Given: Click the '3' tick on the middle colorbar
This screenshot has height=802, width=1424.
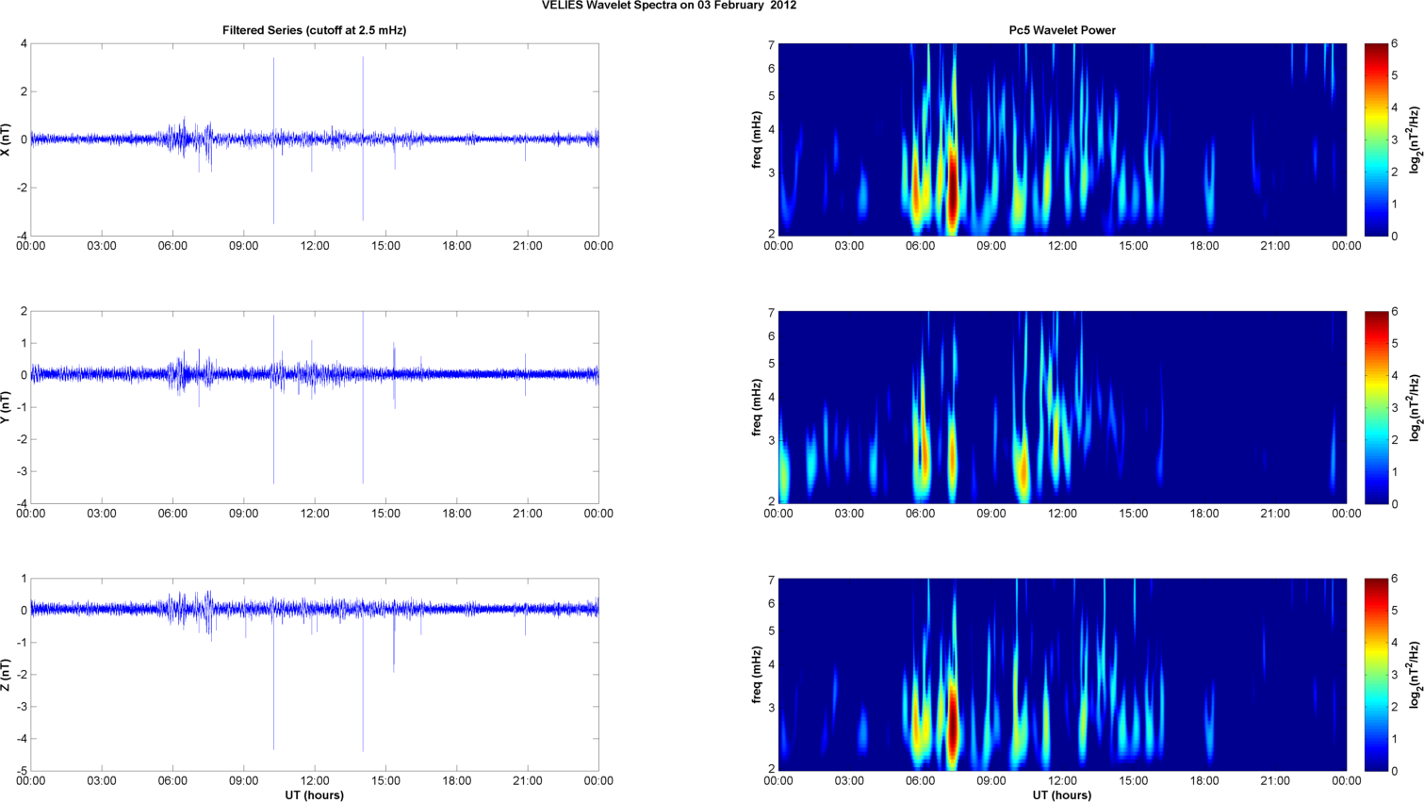Looking at the screenshot, I should [1395, 407].
